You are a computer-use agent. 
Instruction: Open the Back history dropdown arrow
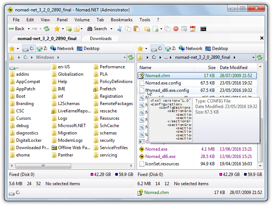29,29
